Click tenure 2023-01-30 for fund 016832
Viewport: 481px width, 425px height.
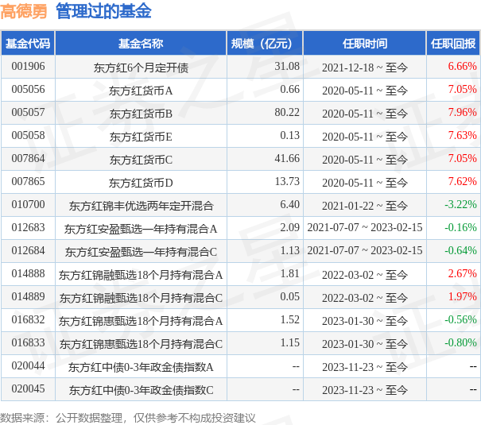(365, 321)
